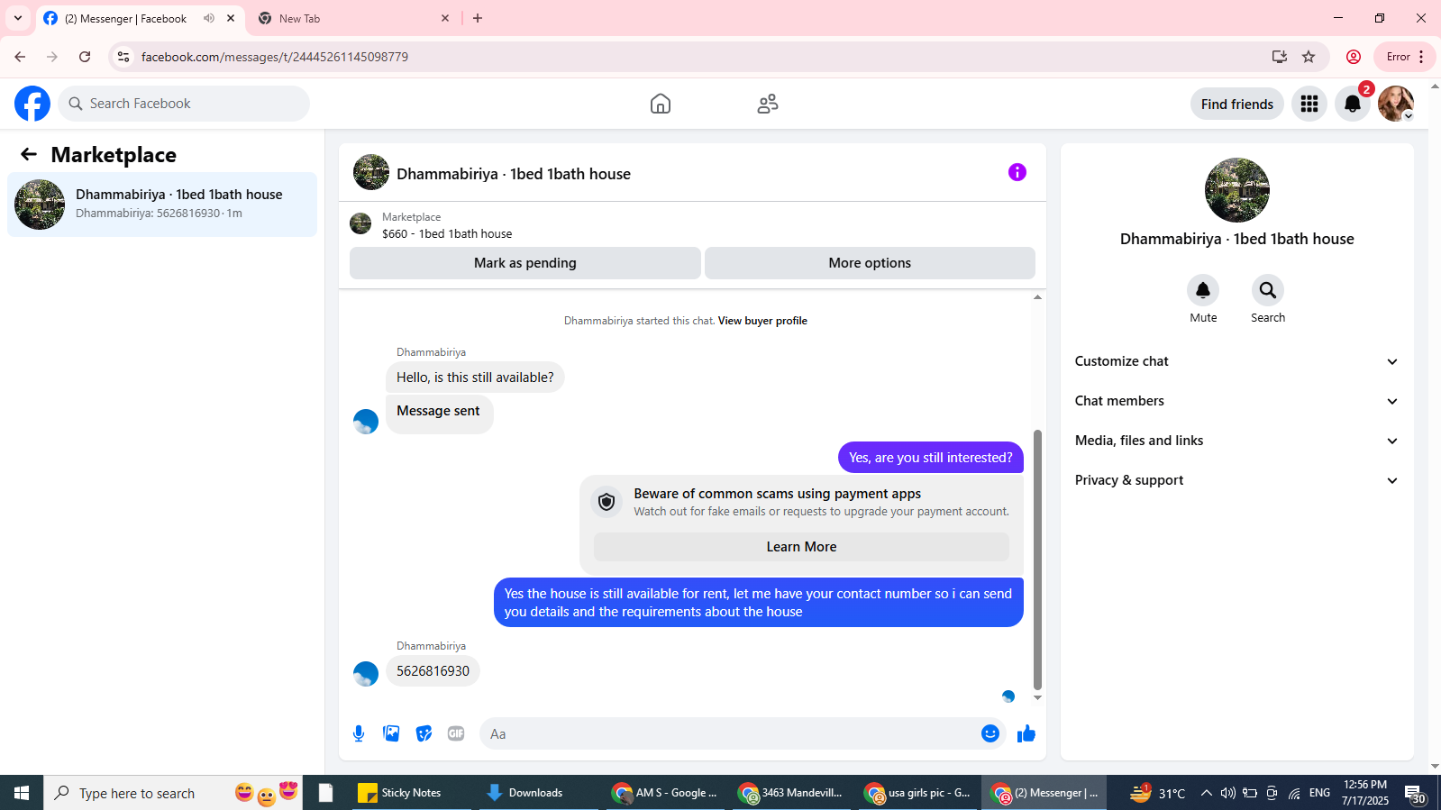Switch to the New Tab tab
Screen dimensions: 1441x810
tap(353, 18)
